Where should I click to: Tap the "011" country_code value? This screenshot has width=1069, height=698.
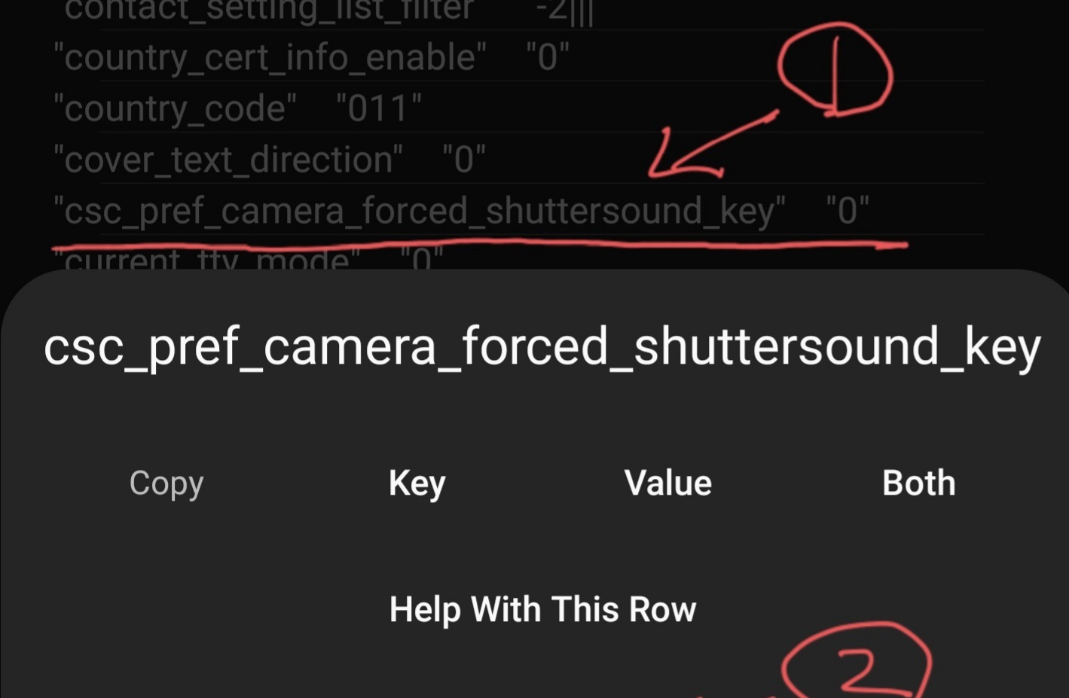click(379, 108)
